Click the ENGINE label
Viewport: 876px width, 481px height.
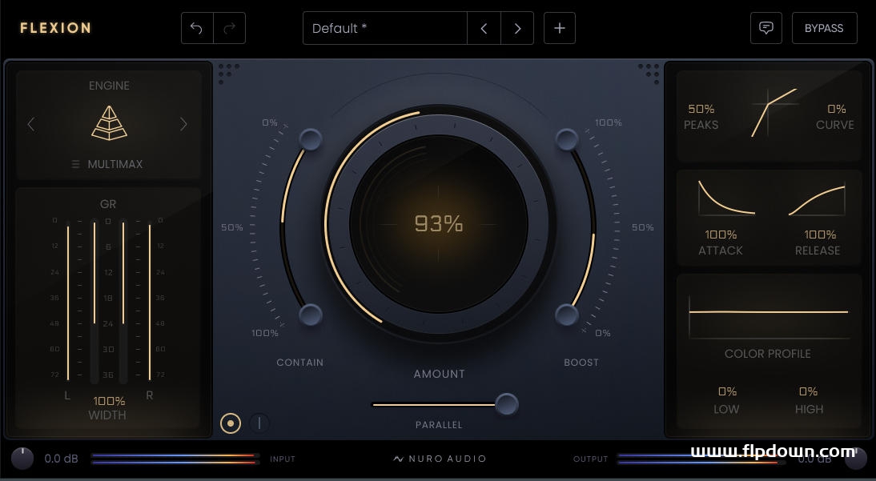(x=109, y=86)
